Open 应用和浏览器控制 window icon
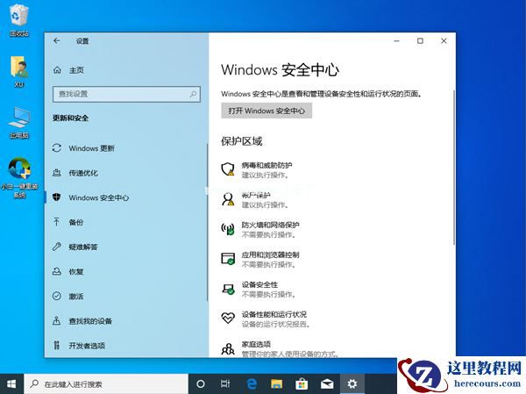 point(228,259)
